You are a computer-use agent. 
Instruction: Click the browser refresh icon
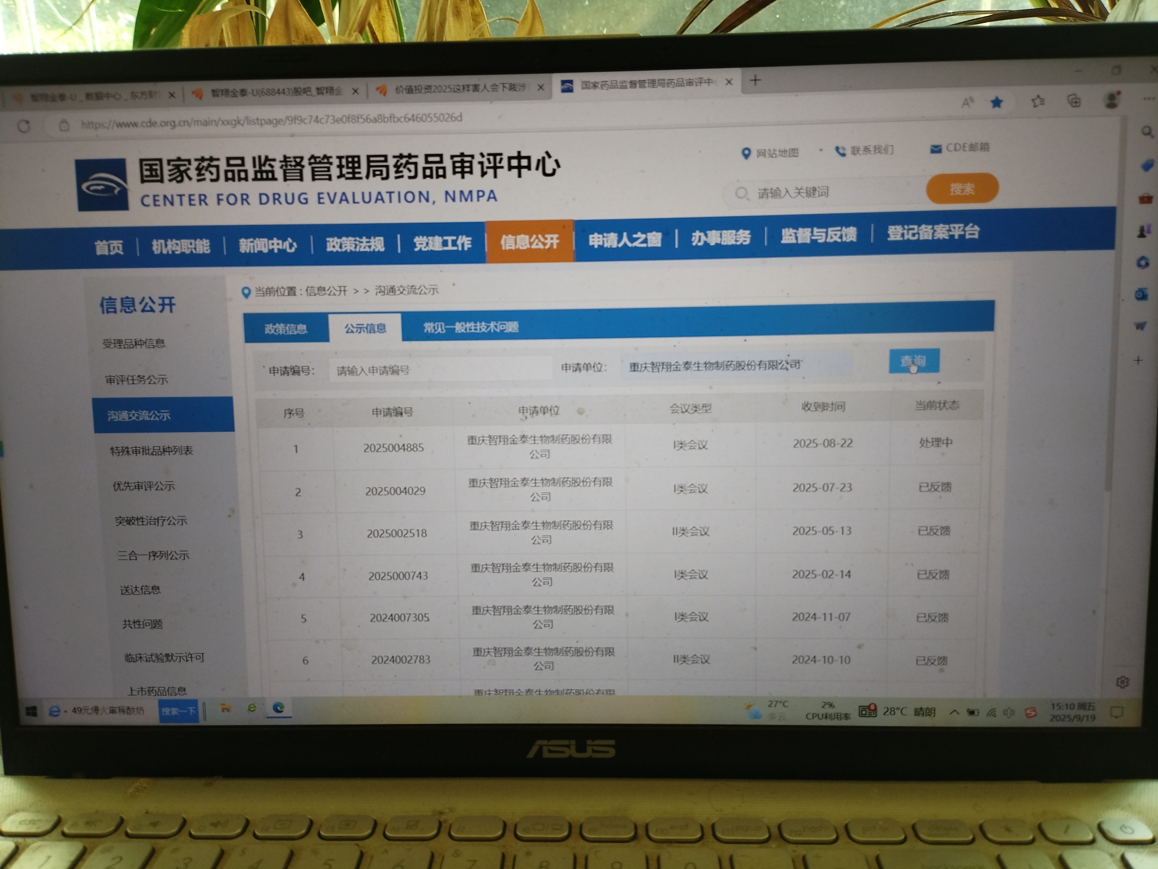click(x=24, y=126)
